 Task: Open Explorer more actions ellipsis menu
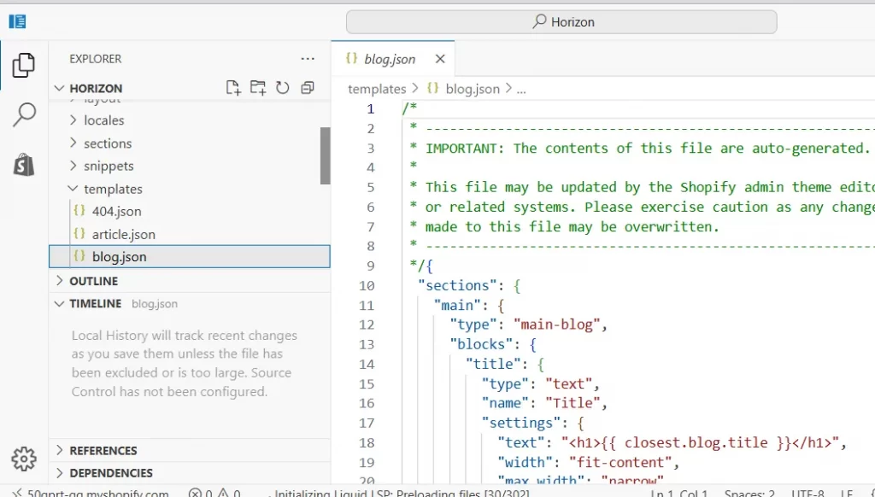pyautogui.click(x=308, y=59)
